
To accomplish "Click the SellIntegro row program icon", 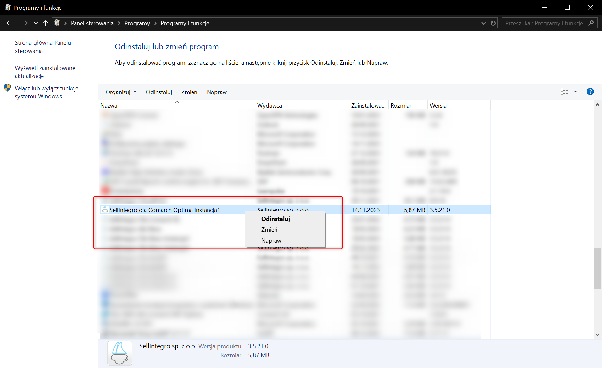I will (x=105, y=210).
